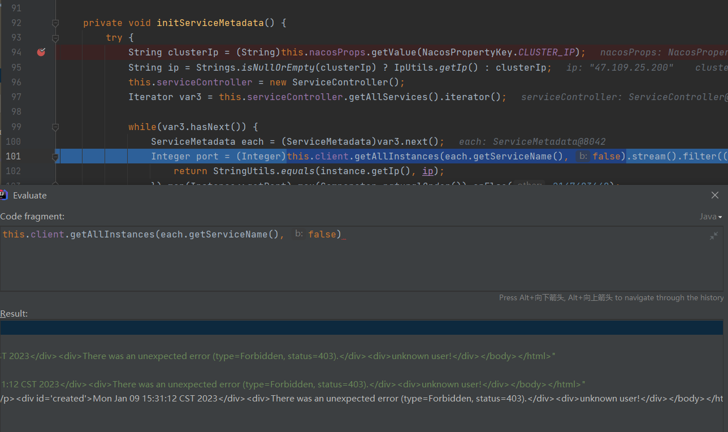
Task: Select result row starting '1:12 CST 2023'
Action: (362, 385)
